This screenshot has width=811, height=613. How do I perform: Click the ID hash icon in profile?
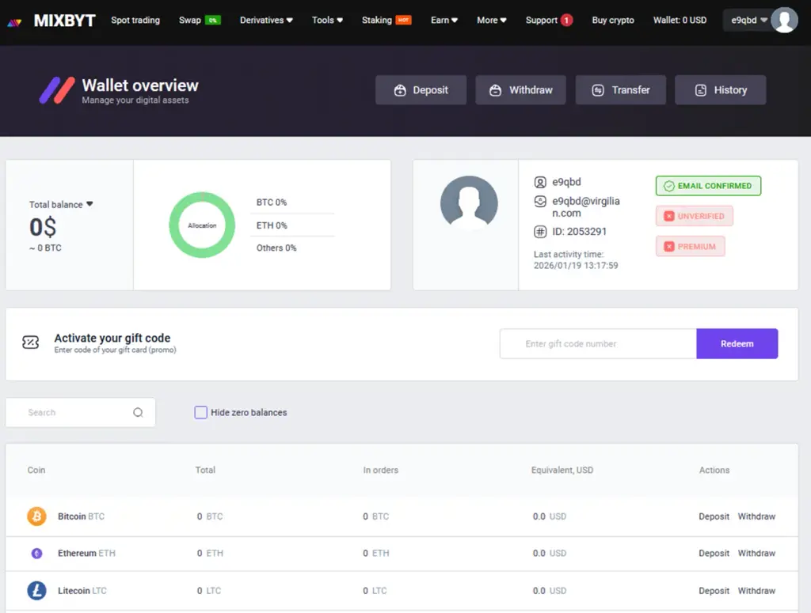tap(540, 232)
